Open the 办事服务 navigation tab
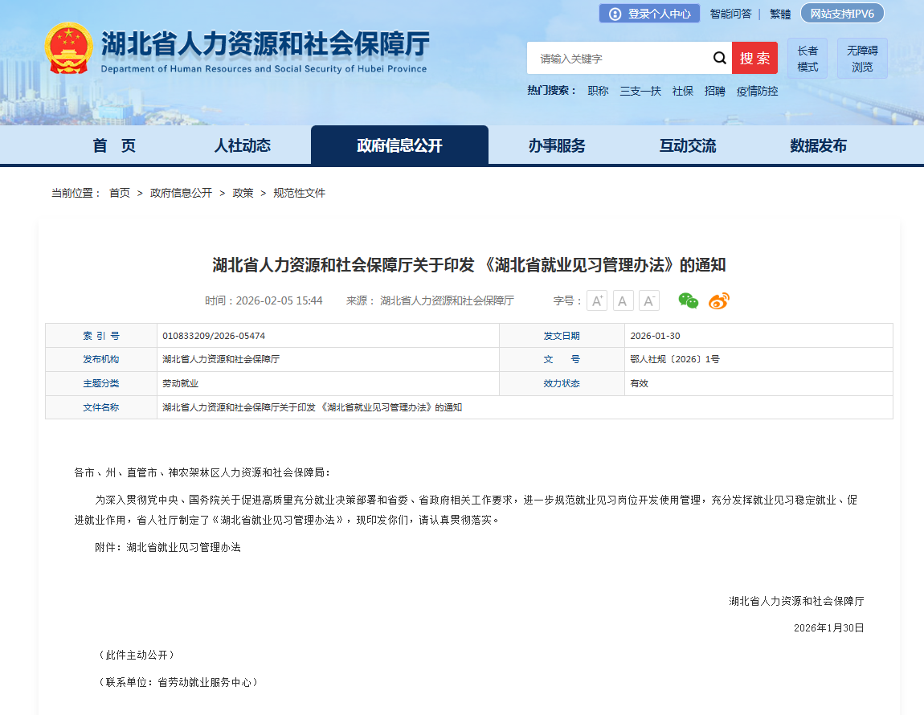Screen dimensions: 924x715 click(557, 145)
